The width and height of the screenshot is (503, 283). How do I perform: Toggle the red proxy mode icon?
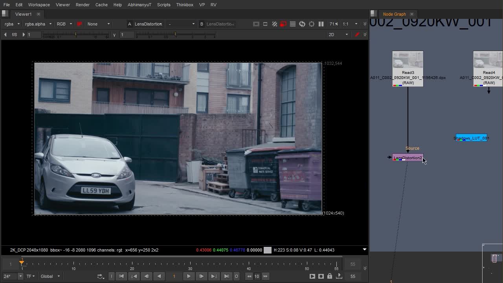pyautogui.click(x=283, y=24)
